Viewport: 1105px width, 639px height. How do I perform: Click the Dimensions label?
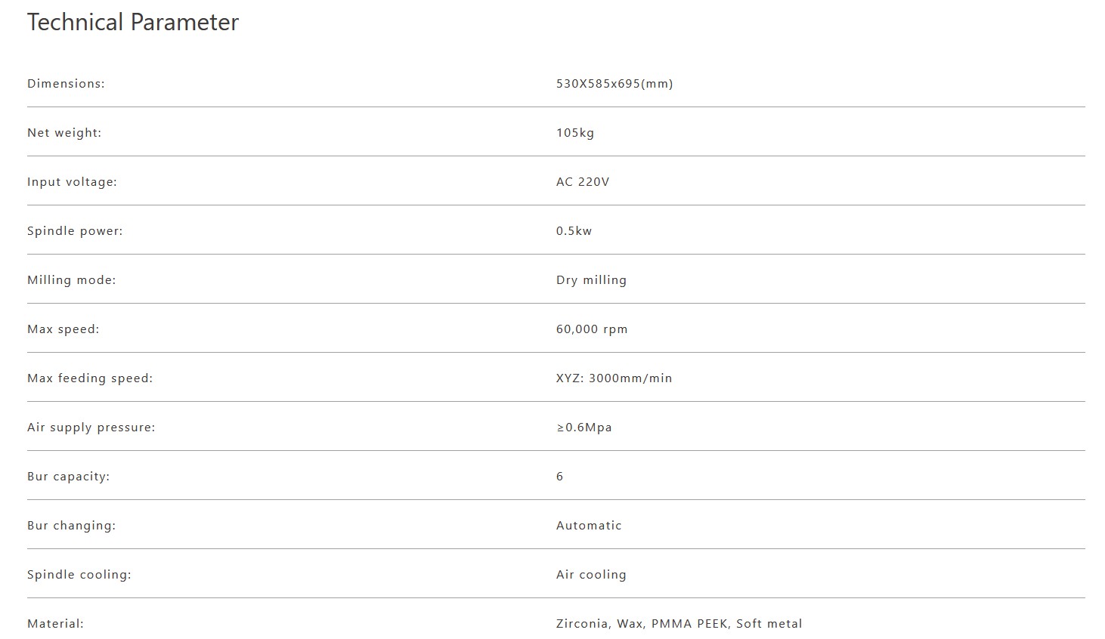66,84
